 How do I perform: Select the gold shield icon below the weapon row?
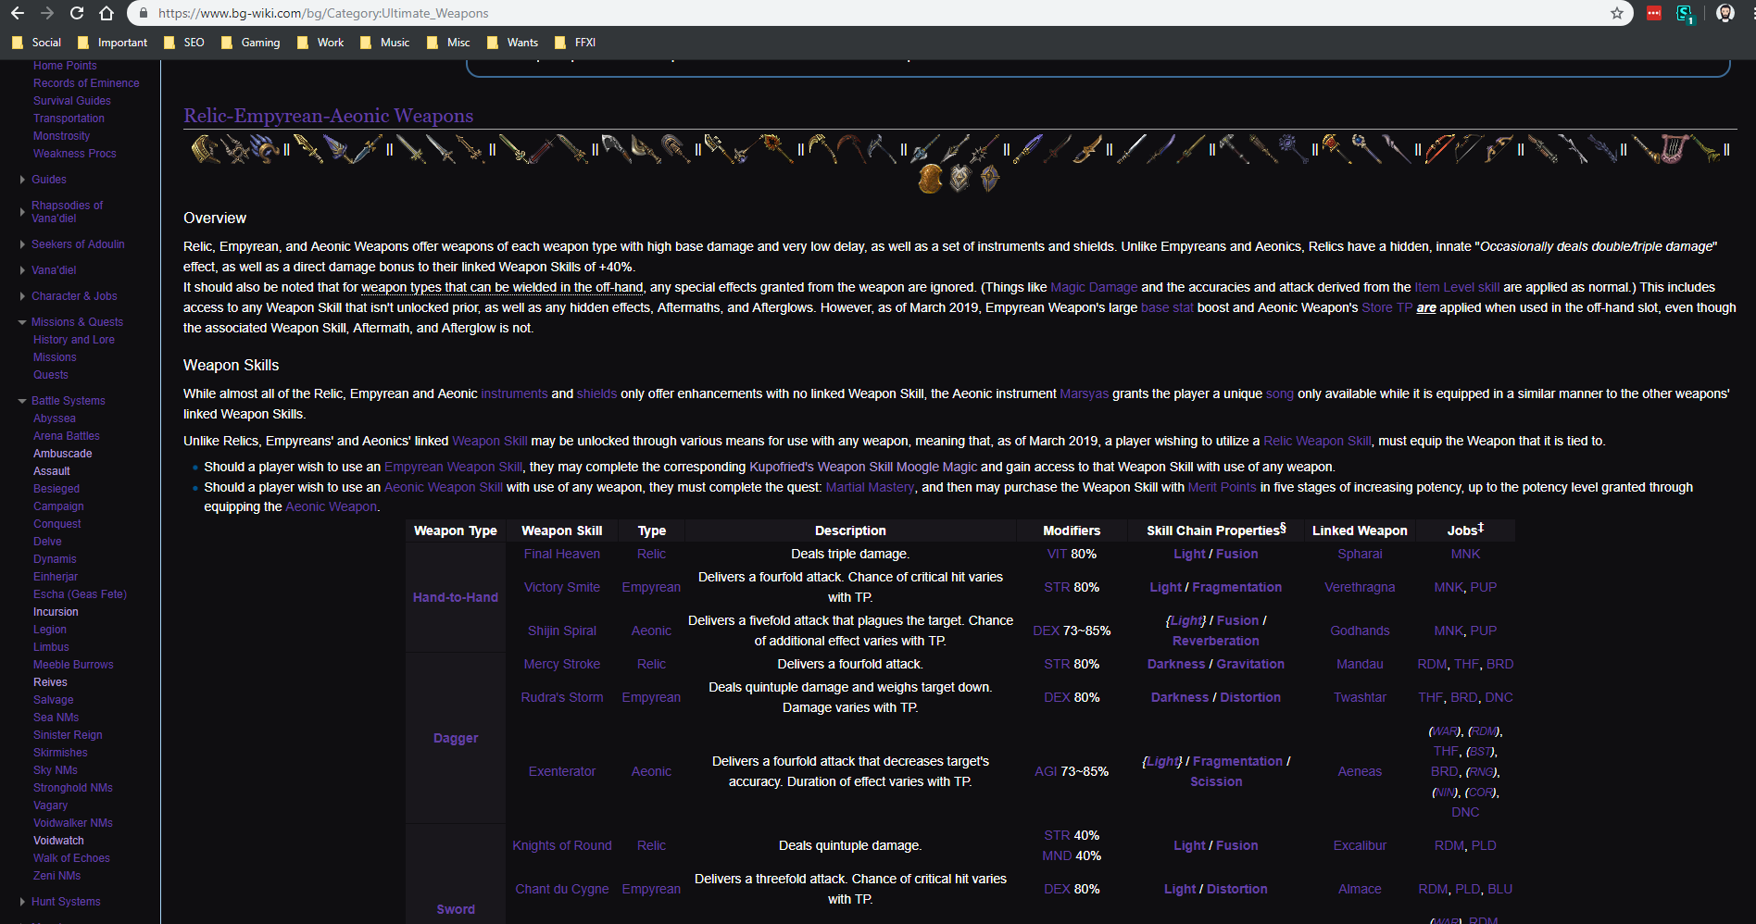tap(929, 178)
